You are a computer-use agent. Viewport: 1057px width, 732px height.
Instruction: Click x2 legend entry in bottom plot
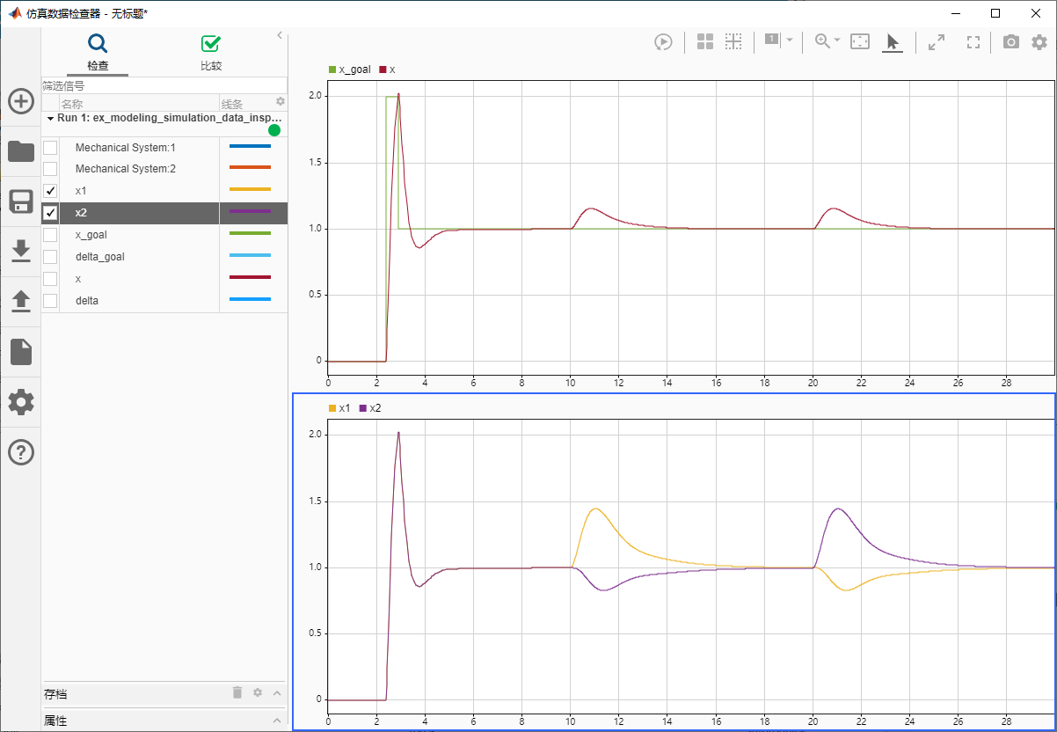(x=370, y=408)
